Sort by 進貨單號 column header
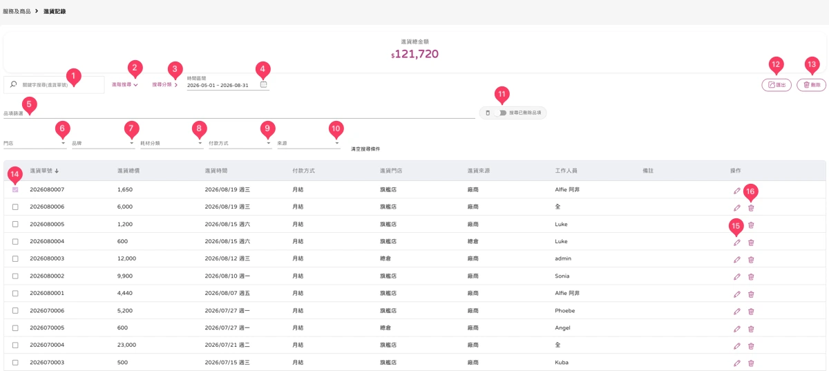Image resolution: width=829 pixels, height=371 pixels. click(44, 170)
